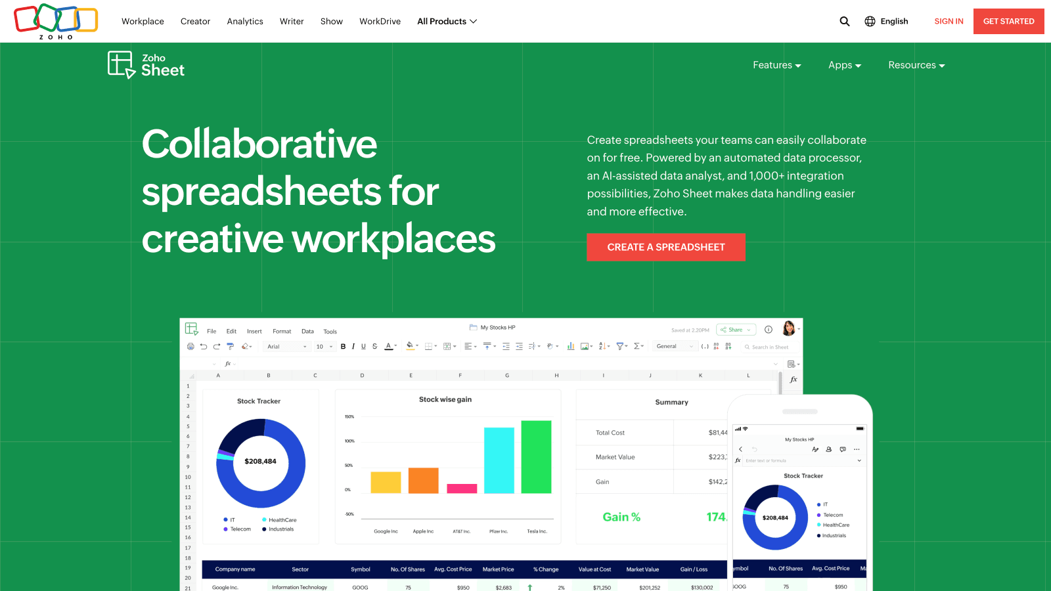Click the CREATE A SPREADSHEET button
Image resolution: width=1051 pixels, height=591 pixels.
click(666, 247)
